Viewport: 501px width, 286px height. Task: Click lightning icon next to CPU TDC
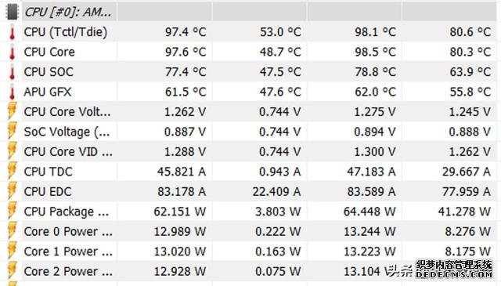(13, 172)
